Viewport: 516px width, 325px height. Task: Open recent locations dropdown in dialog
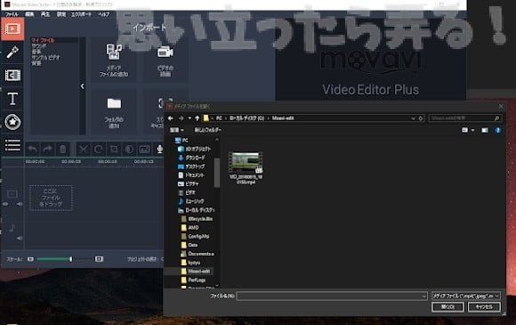(189, 118)
